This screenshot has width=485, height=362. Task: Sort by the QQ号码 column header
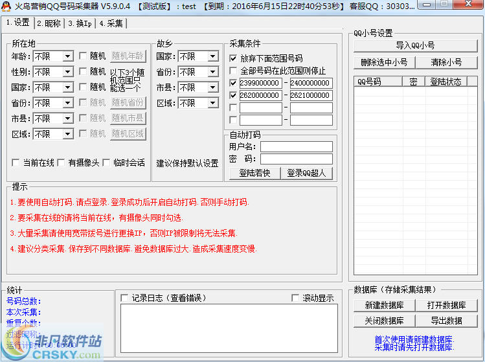pos(378,82)
